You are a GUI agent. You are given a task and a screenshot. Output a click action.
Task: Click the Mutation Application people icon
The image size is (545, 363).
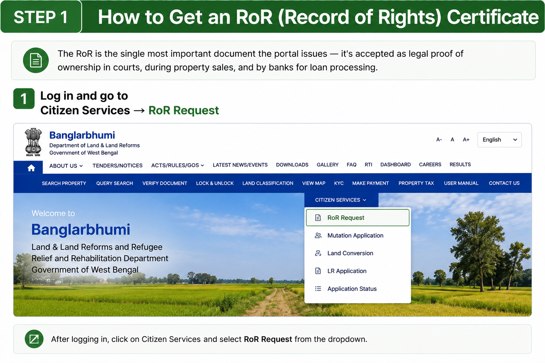pyautogui.click(x=318, y=235)
